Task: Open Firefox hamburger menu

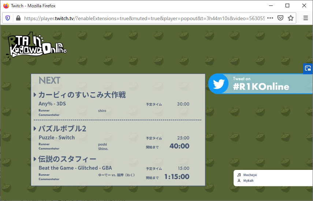Action: [x=306, y=18]
